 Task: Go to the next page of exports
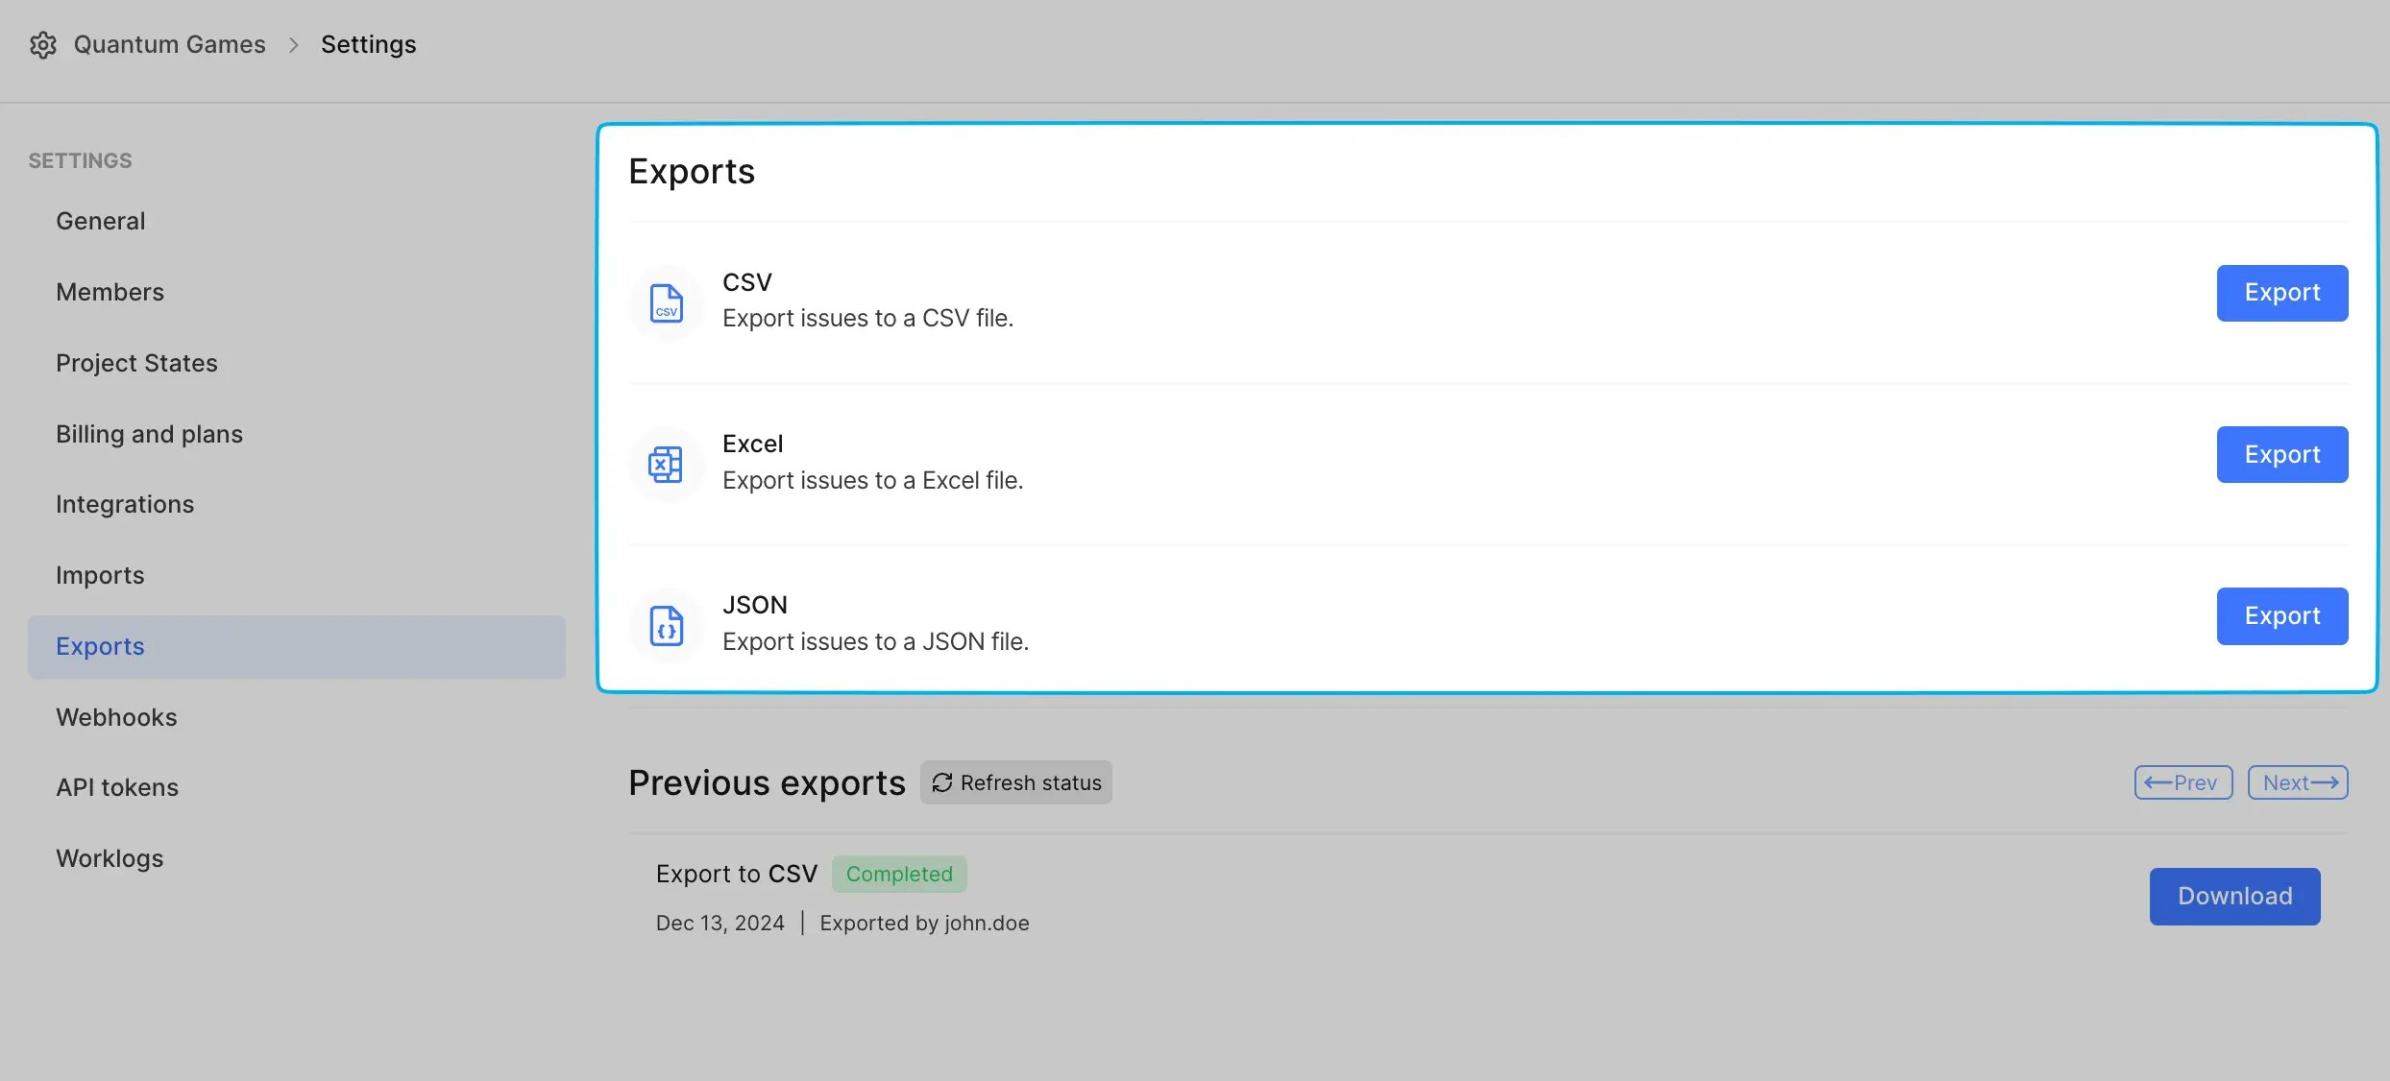tap(2297, 782)
